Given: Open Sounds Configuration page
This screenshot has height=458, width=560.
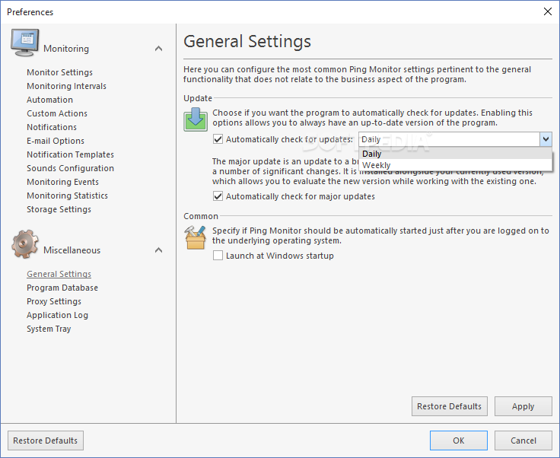Looking at the screenshot, I should (70, 168).
